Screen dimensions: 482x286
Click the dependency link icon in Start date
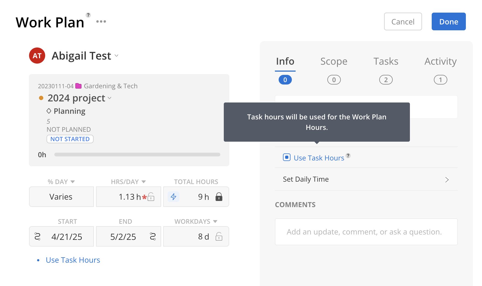click(37, 236)
